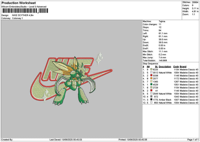Click the green swatch beside 4529 stitches
This screenshot has width=200, height=142.
click(151, 84)
